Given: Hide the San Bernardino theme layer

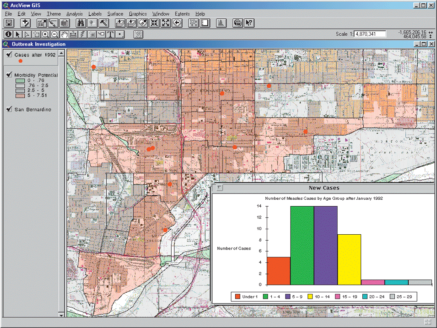Looking at the screenshot, I should pos(9,109).
